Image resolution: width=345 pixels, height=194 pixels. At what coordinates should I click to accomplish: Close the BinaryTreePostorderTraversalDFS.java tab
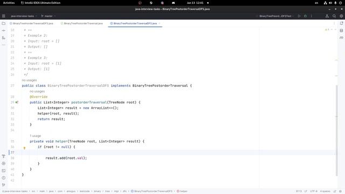tap(160, 23)
